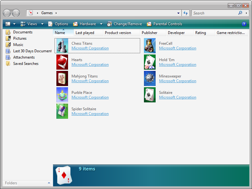The height and width of the screenshot is (189, 252).
Task: Sort by the Developer column header
Action: click(x=180, y=33)
